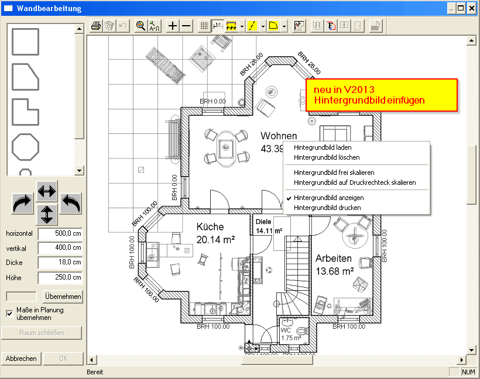
Task: Flip the room vertically with the up-down arrow
Action: coord(47,214)
